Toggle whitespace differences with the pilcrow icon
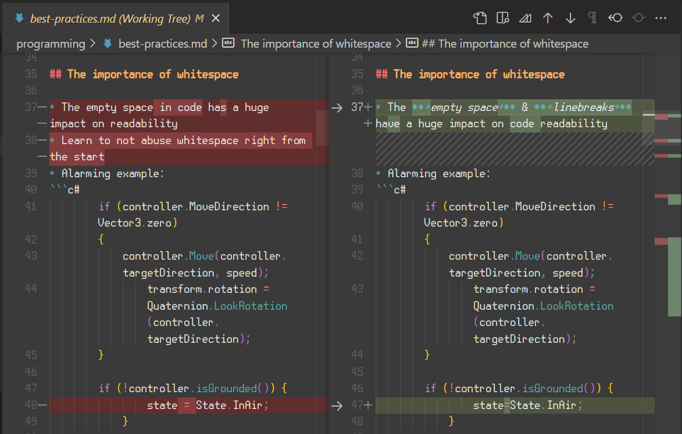The image size is (682, 434). [592, 18]
